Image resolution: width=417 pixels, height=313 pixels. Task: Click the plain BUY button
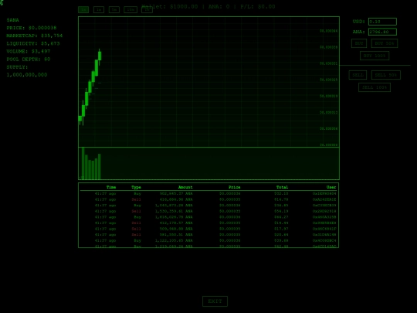[x=359, y=43]
